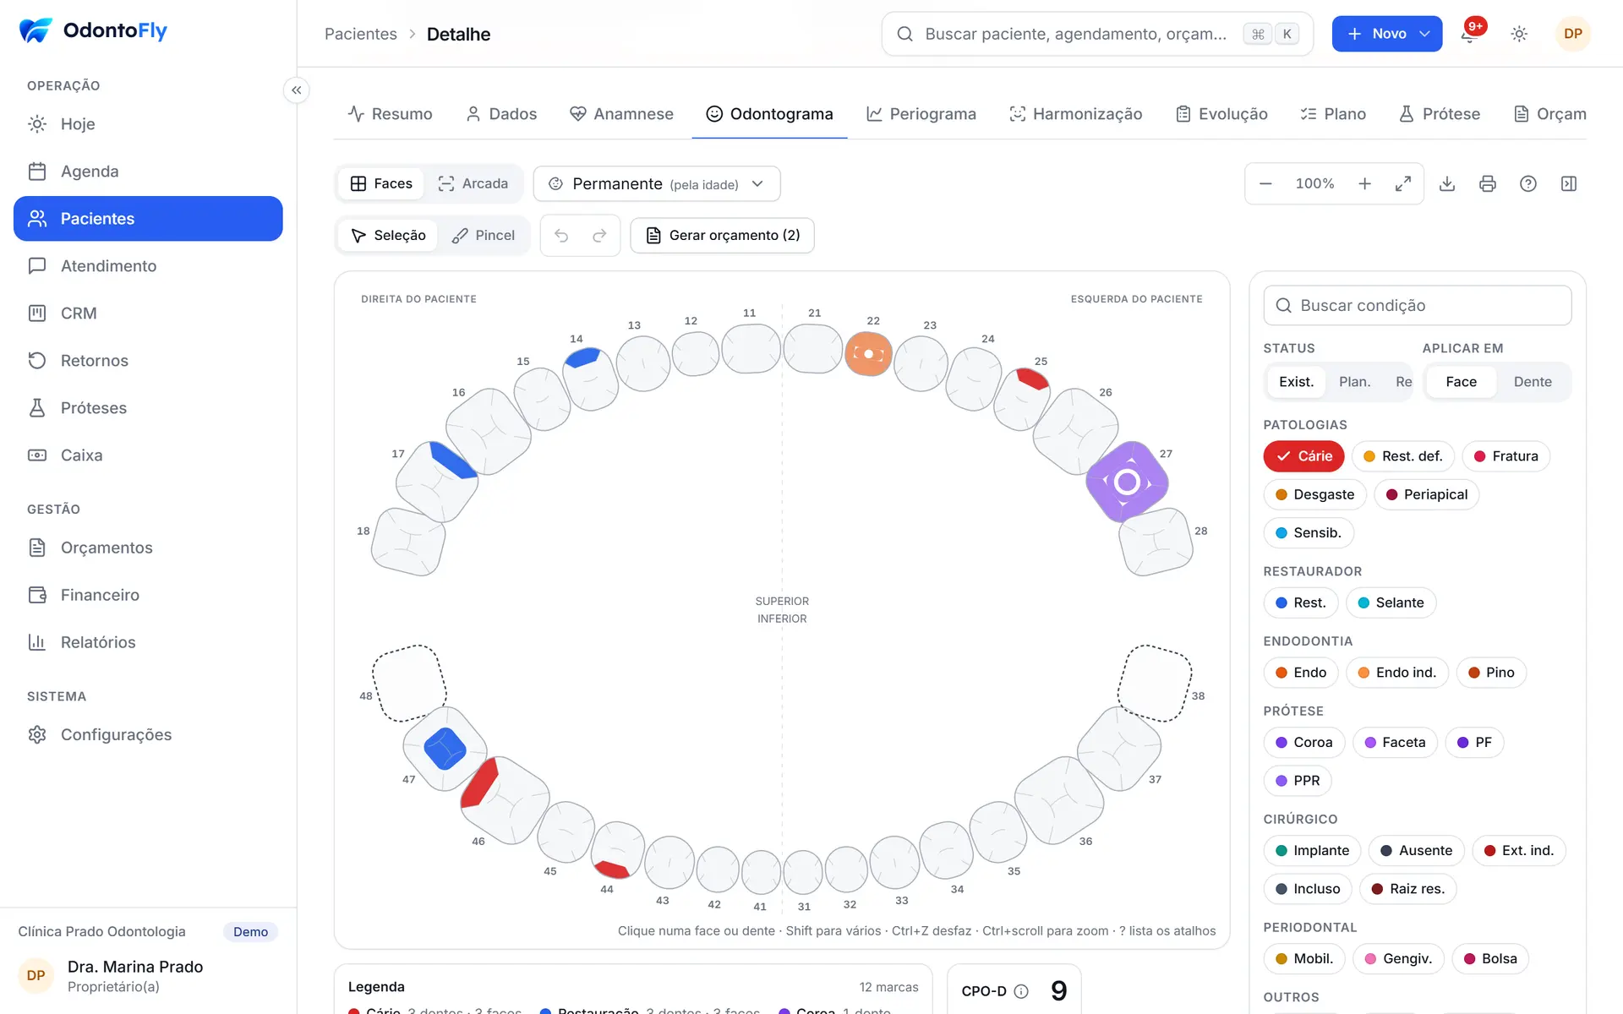The width and height of the screenshot is (1623, 1014).
Task: Click the download odontogram icon
Action: tap(1447, 183)
